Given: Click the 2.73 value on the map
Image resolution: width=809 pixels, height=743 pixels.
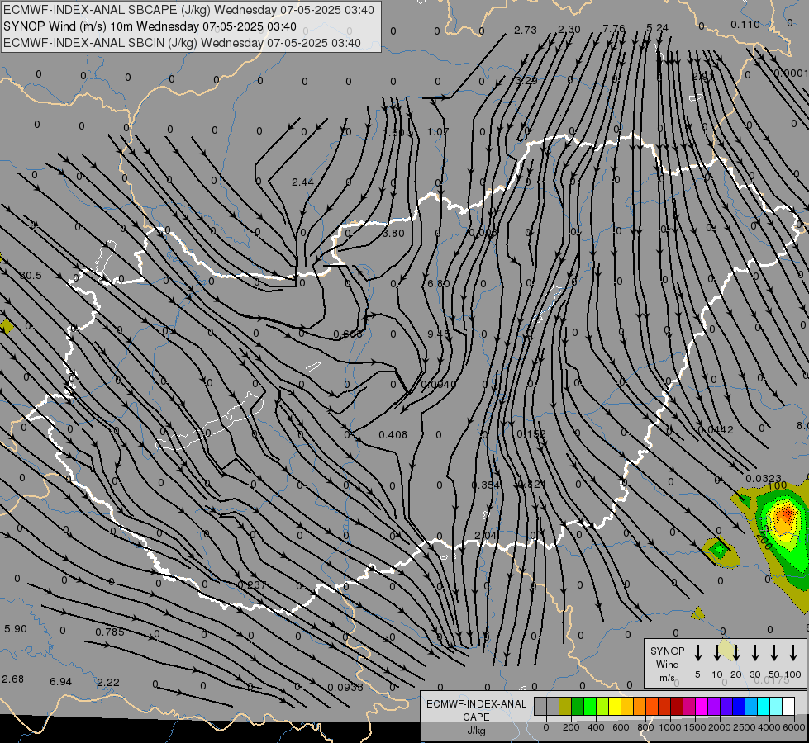Looking at the screenshot, I should (x=526, y=31).
